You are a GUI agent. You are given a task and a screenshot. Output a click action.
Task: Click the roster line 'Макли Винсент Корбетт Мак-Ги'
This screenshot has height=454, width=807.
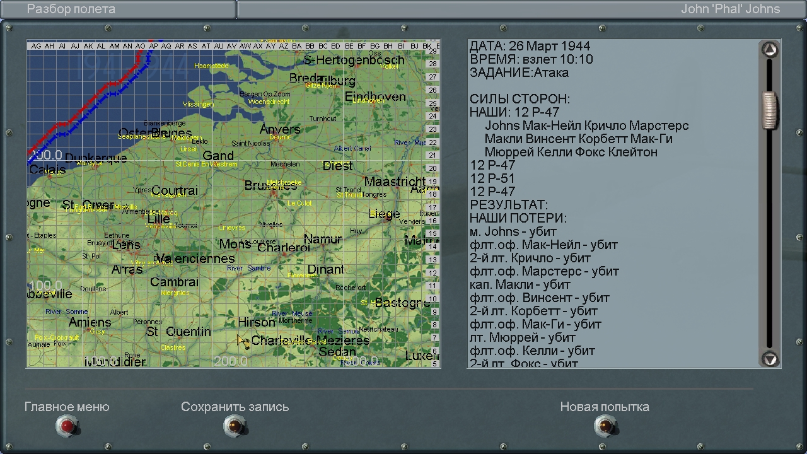coord(578,139)
